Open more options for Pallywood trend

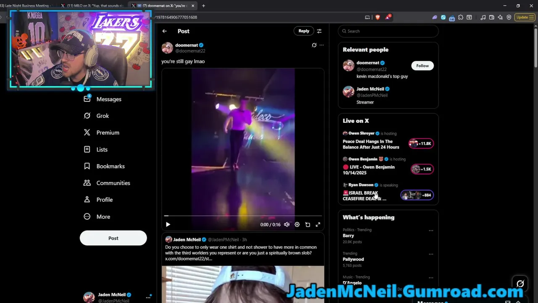point(431,254)
